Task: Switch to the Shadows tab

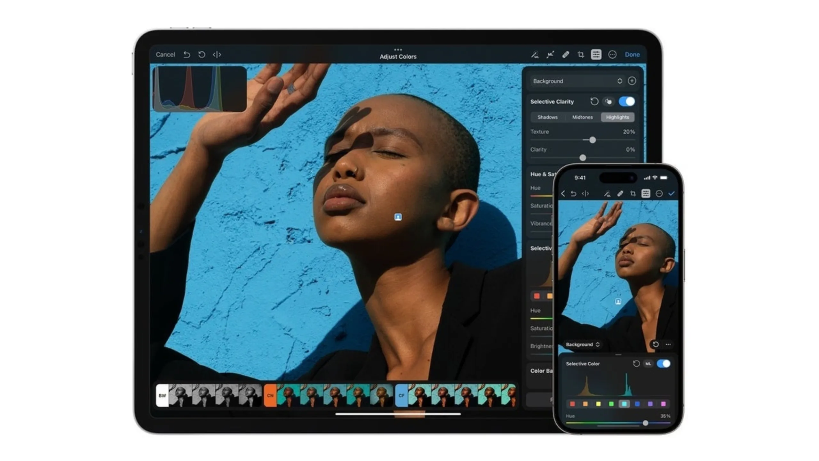Action: (x=547, y=117)
